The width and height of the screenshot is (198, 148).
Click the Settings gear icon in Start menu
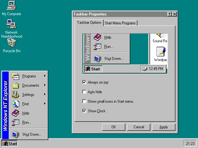coord(15,95)
